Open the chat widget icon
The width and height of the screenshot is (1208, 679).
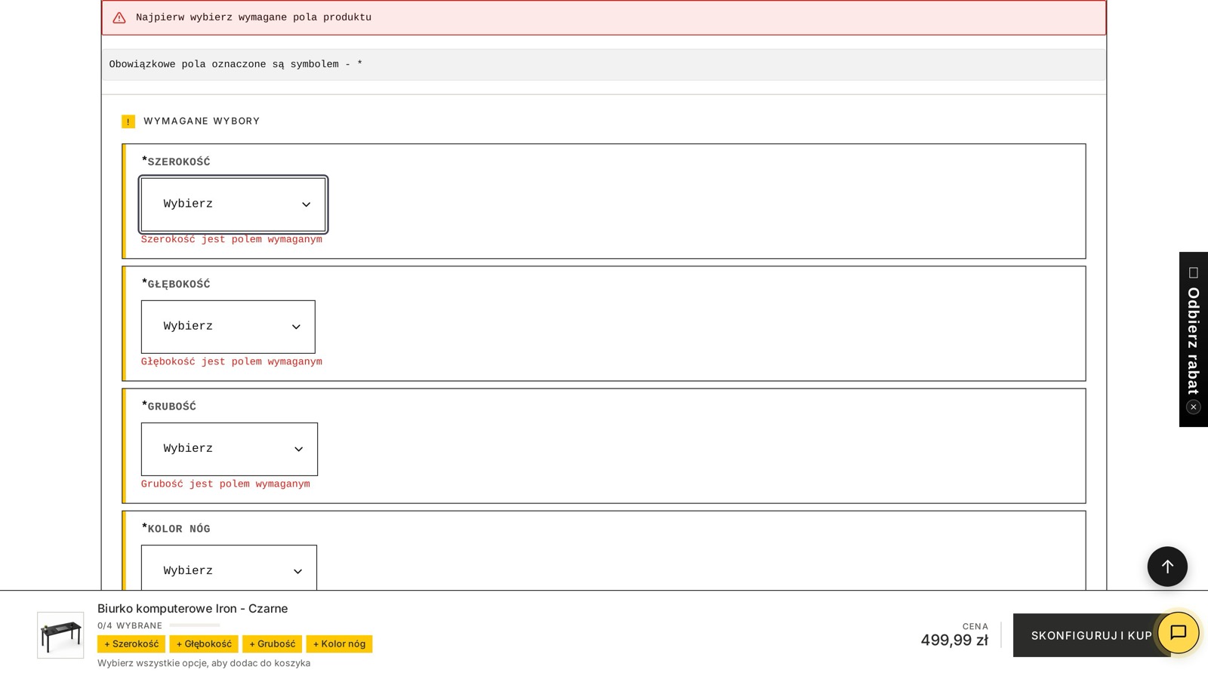coord(1179,633)
